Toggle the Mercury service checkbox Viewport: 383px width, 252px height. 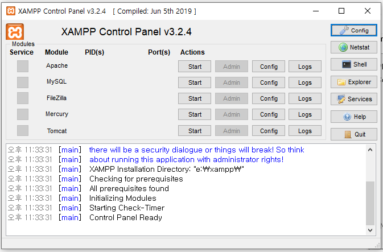(23, 114)
